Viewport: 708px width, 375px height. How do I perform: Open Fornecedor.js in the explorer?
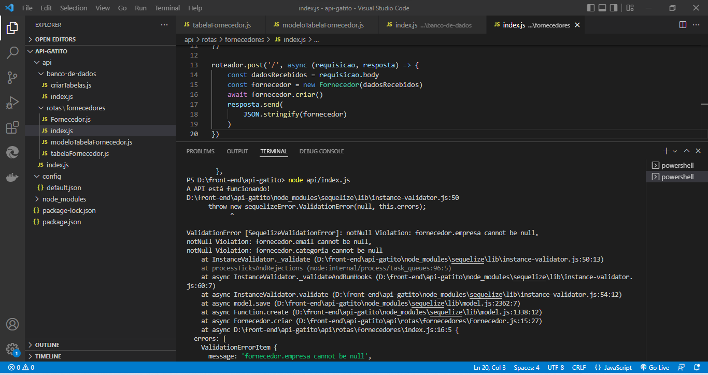(101, 119)
